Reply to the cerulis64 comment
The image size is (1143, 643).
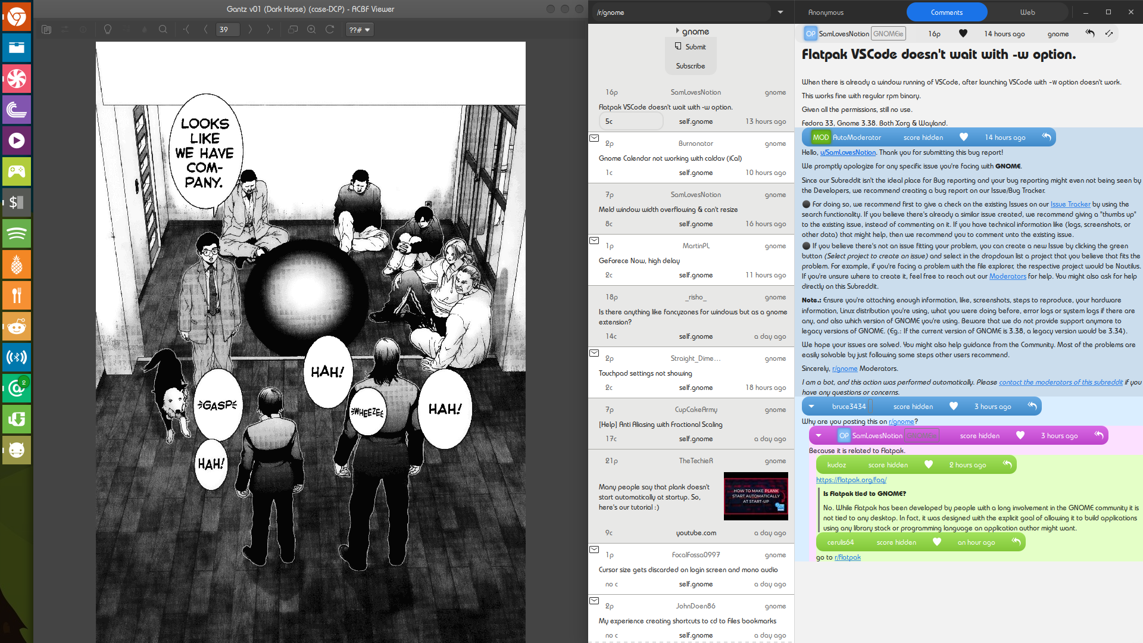(1016, 542)
